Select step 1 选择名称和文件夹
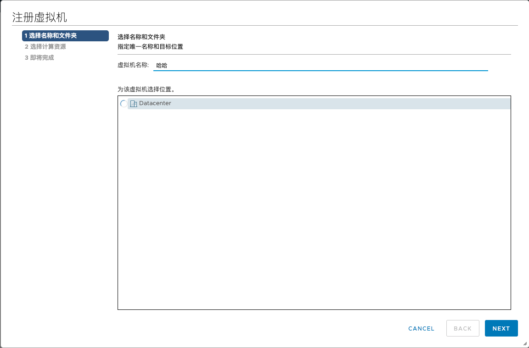529x348 pixels. [65, 36]
